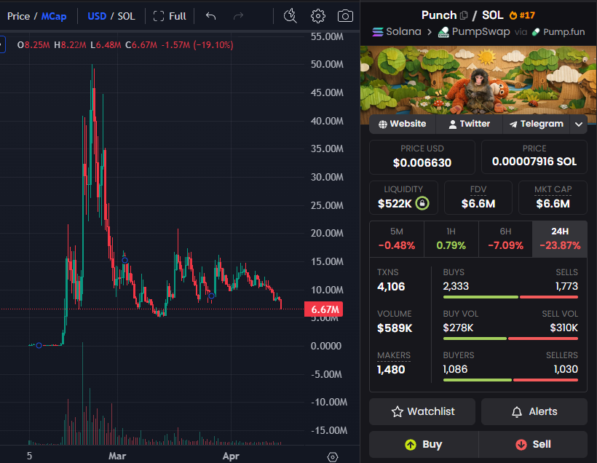
Task: Click event marker near March
Action: (x=125, y=261)
